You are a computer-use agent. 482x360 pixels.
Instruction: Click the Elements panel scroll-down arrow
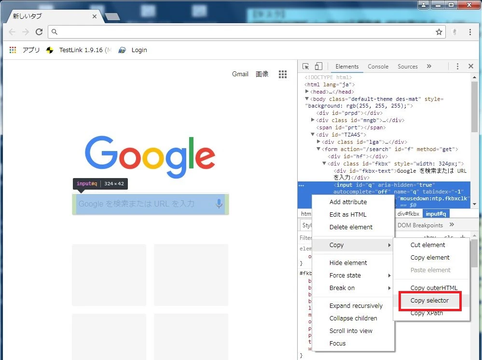coord(474,204)
